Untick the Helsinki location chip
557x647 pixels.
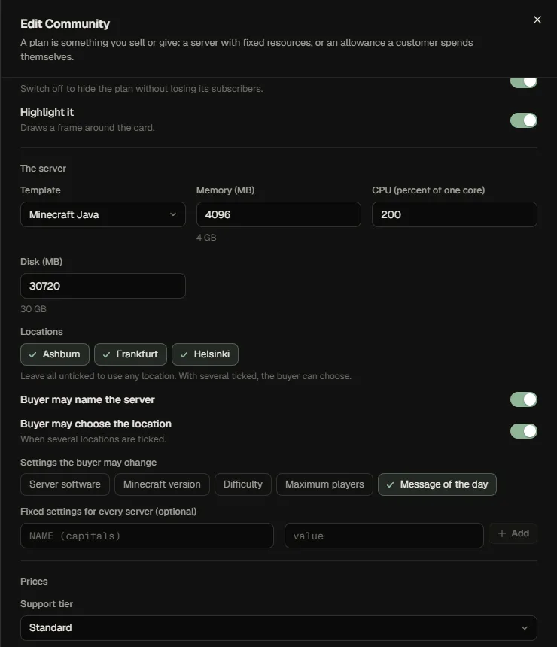205,354
